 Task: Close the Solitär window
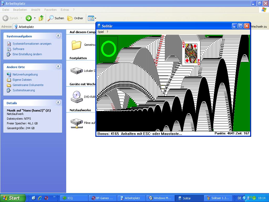coord(247,26)
